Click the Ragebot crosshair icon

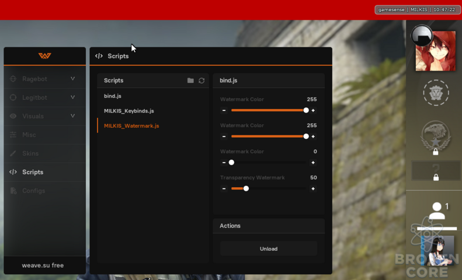pyautogui.click(x=13, y=79)
